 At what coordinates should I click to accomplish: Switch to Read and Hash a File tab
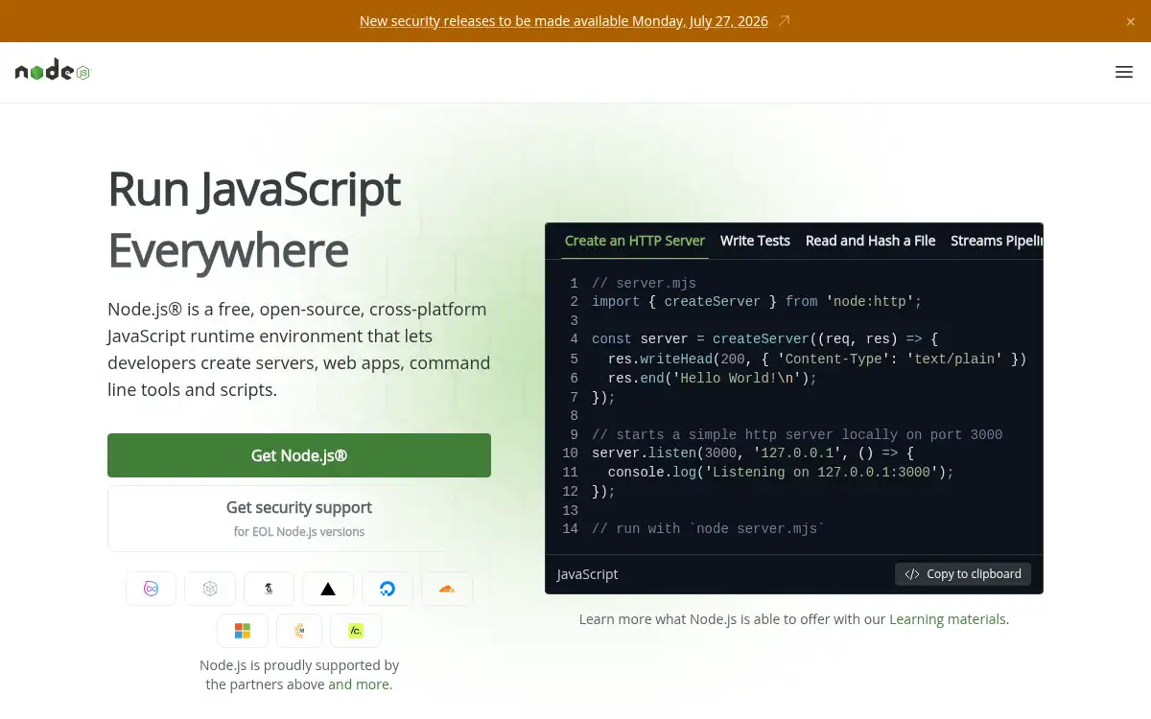(x=870, y=241)
